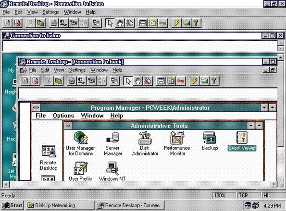
Task: Open Options menu in Program Manager
Action: pos(63,116)
